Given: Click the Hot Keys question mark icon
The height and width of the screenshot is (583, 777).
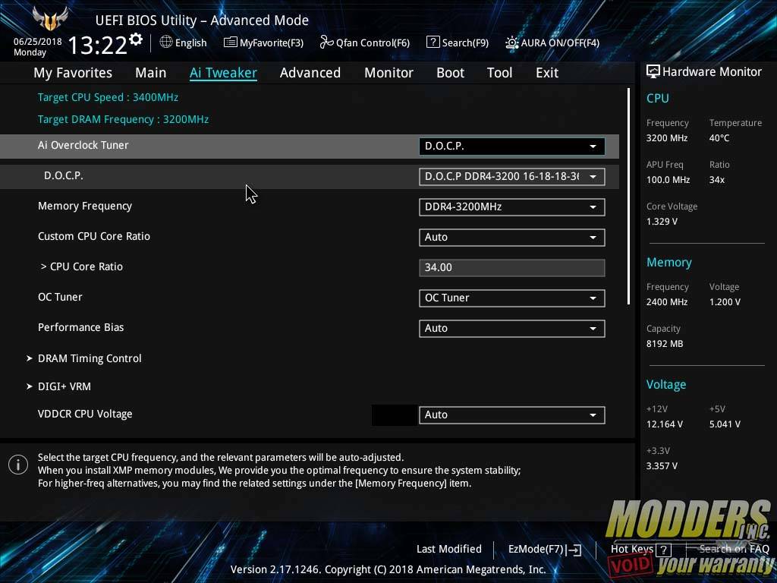Looking at the screenshot, I should pyautogui.click(x=663, y=550).
